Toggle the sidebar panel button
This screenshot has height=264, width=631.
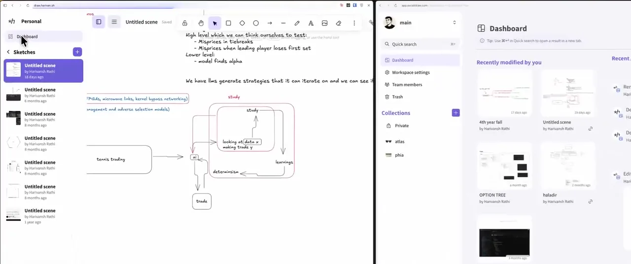pyautogui.click(x=99, y=22)
